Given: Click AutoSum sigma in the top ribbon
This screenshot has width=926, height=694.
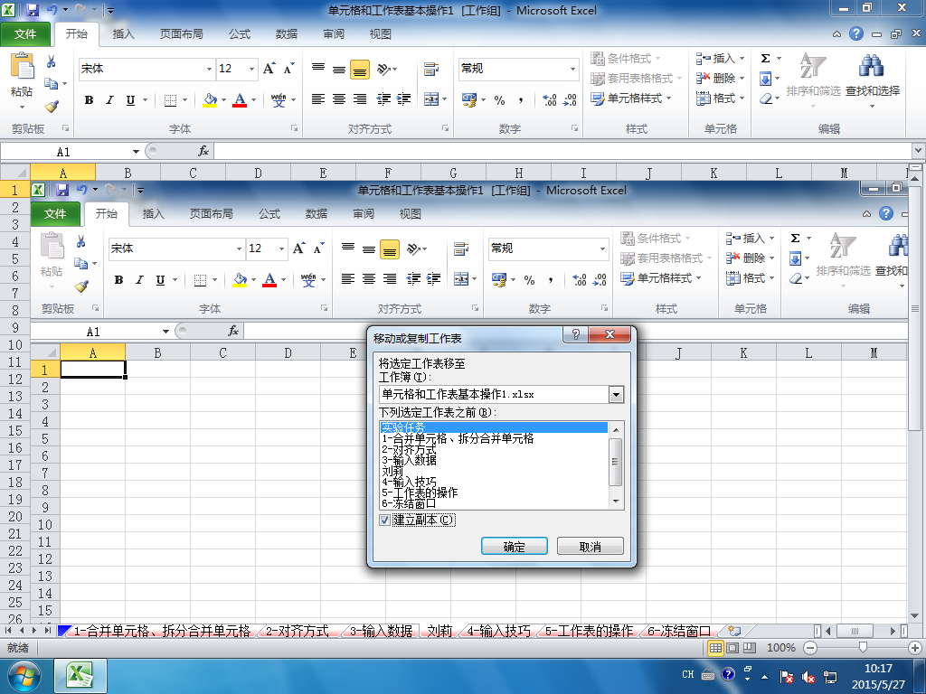Looking at the screenshot, I should coord(765,58).
